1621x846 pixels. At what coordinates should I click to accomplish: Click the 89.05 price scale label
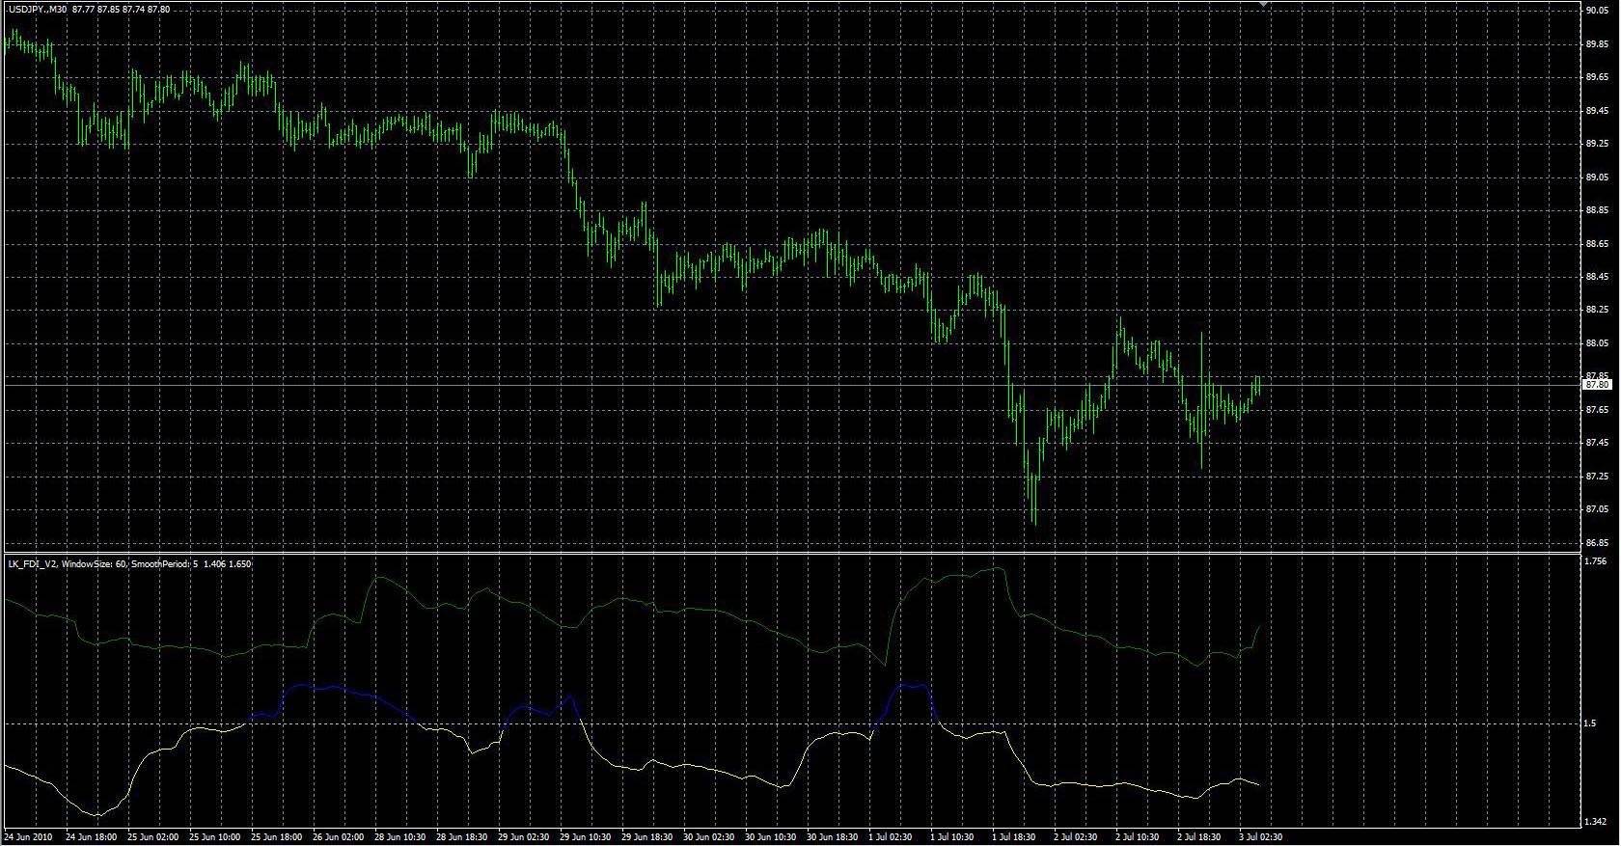[x=1597, y=177]
